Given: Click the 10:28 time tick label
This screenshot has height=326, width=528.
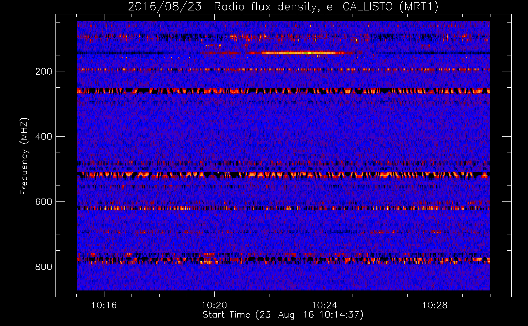Looking at the screenshot, I should [x=435, y=305].
